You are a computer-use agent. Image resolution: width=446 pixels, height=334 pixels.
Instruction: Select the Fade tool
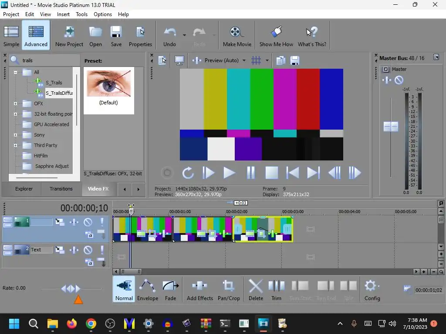coord(171,290)
